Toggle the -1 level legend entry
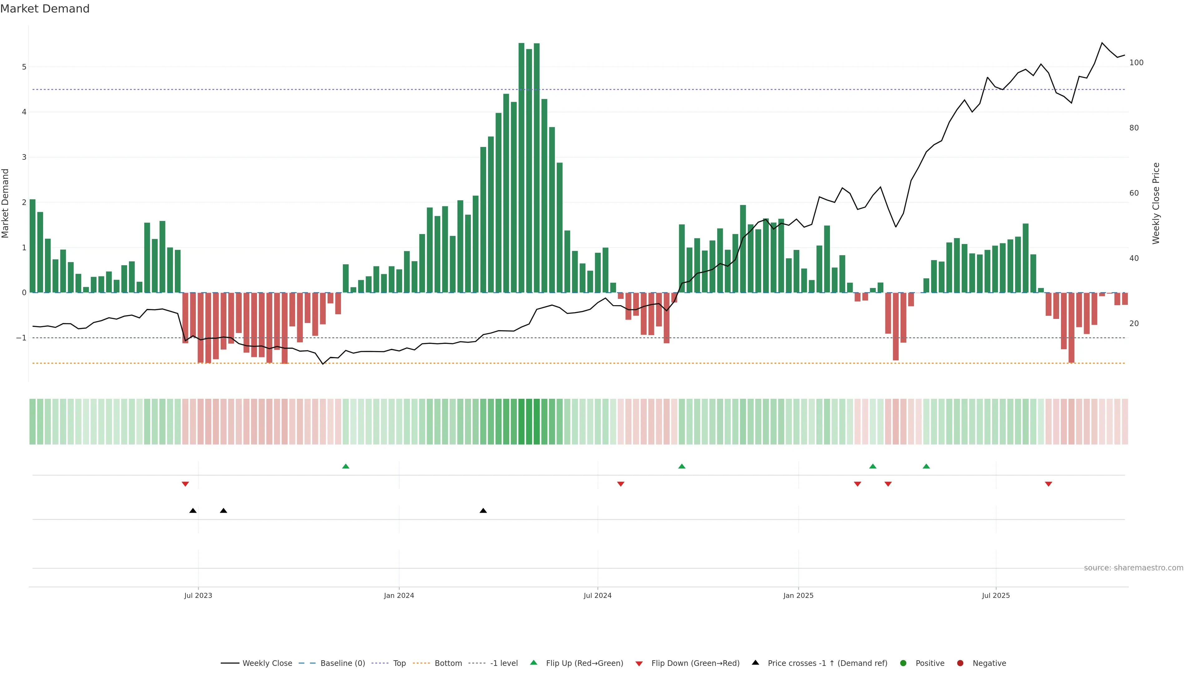Image resolution: width=1199 pixels, height=674 pixels. coord(504,663)
